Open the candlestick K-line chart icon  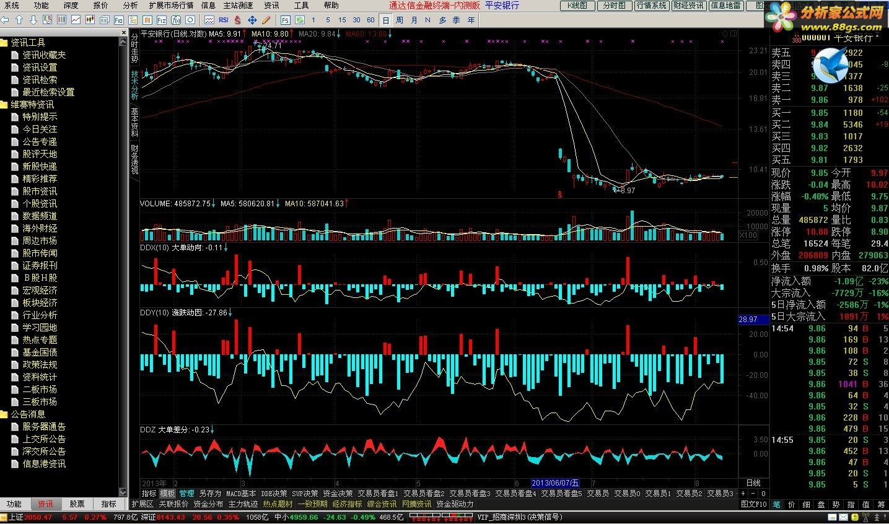(x=90, y=20)
